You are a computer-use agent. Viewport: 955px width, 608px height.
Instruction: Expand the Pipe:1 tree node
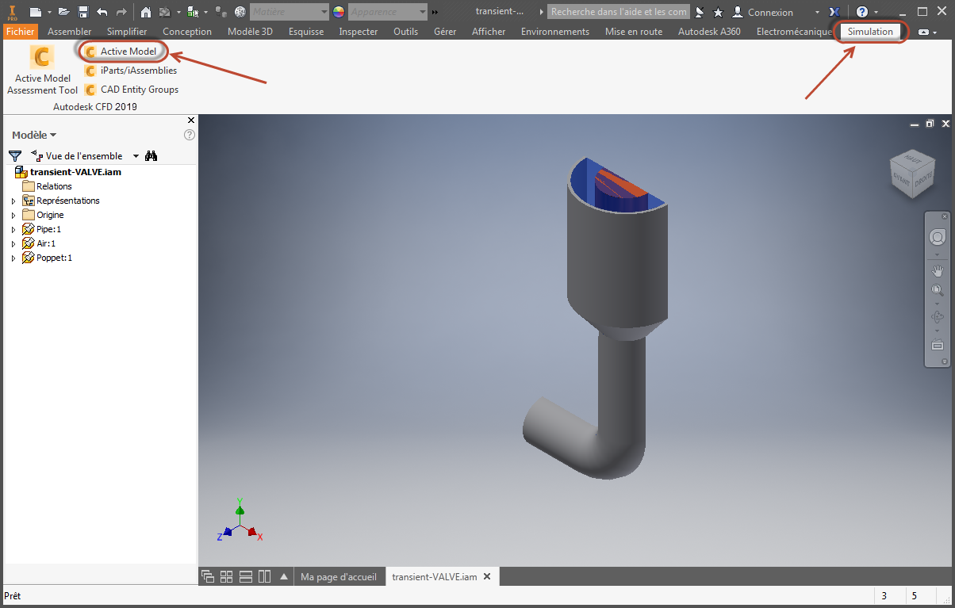pos(13,230)
